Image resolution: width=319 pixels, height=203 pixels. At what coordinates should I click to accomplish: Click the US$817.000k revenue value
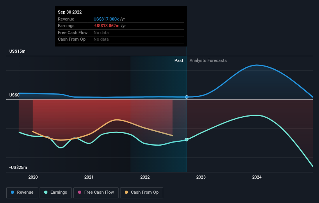coord(106,19)
